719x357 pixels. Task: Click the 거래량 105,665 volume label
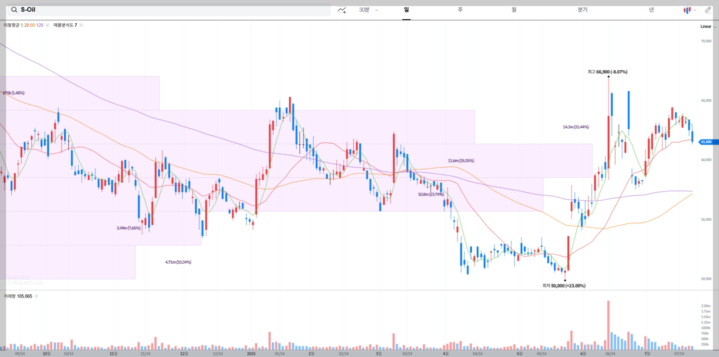[18, 296]
